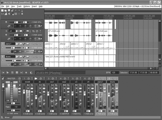
Task: Open the Track menu
Action: coord(19,6)
